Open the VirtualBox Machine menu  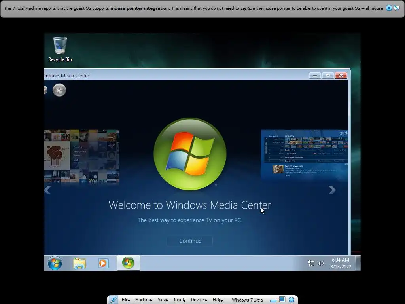(144, 300)
